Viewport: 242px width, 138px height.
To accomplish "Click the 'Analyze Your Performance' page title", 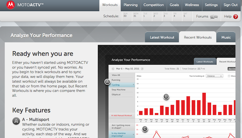I will click(x=42, y=36).
